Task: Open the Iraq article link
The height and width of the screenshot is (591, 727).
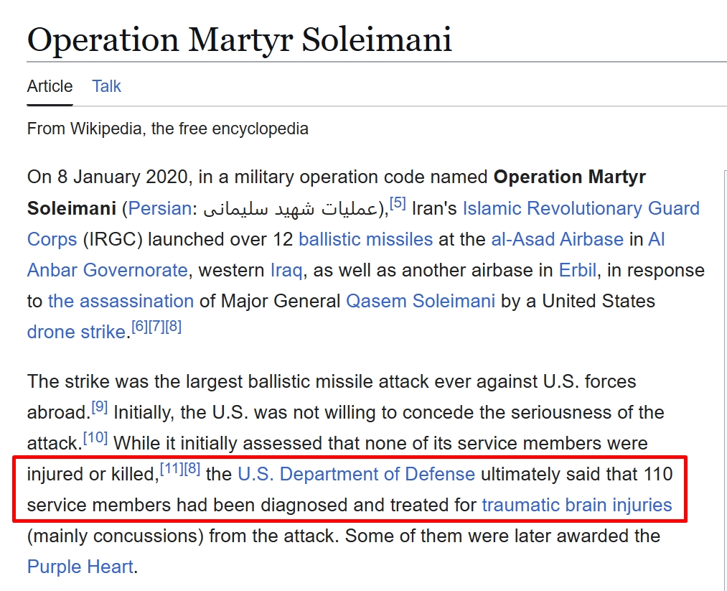Action: [286, 271]
